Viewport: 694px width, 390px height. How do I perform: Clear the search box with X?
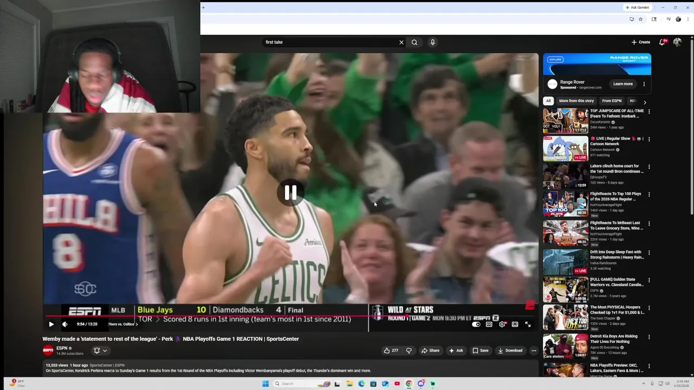click(x=401, y=42)
